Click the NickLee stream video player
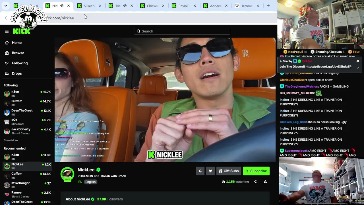364x205 pixels. click(x=165, y=100)
